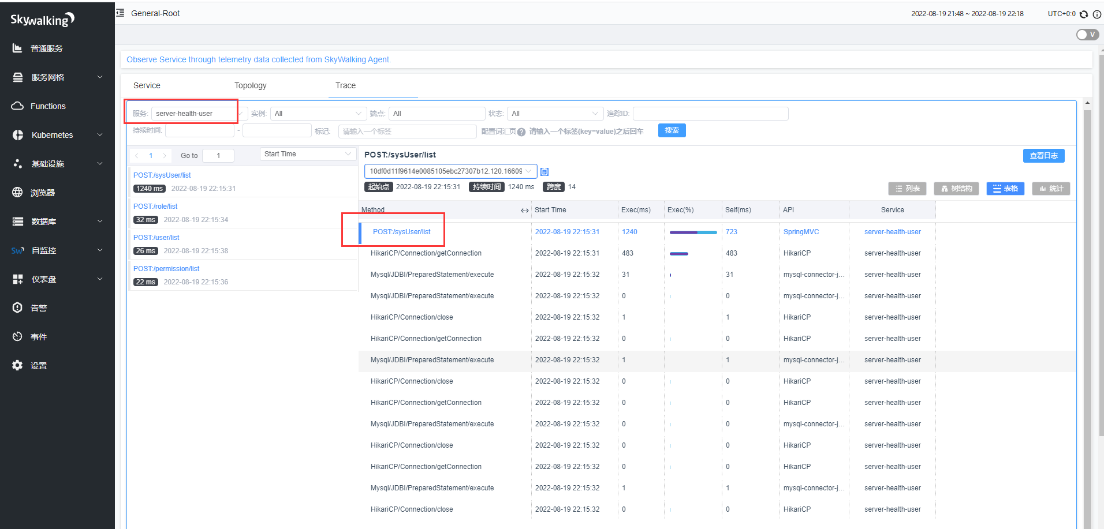Switch to 树结构 tree view

(x=956, y=189)
